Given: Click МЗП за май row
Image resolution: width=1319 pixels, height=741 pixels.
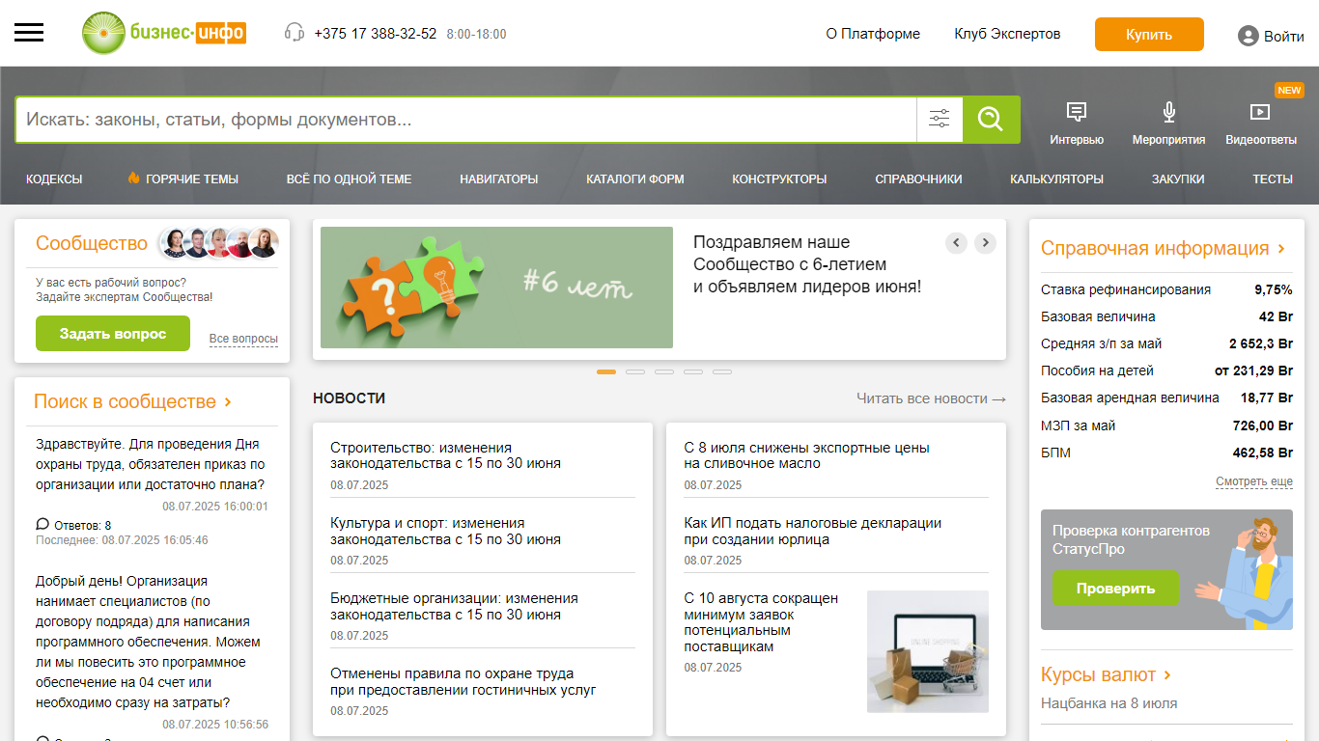Looking at the screenshot, I should pyautogui.click(x=1166, y=425).
